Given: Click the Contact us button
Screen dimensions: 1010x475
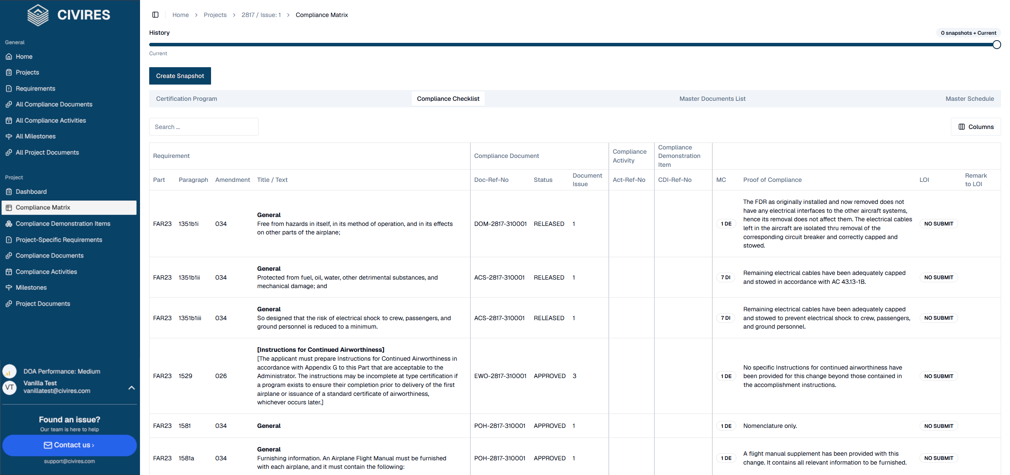Looking at the screenshot, I should (70, 445).
